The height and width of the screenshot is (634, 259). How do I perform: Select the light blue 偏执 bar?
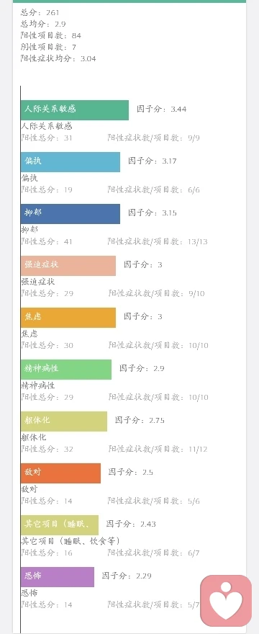pos(71,161)
